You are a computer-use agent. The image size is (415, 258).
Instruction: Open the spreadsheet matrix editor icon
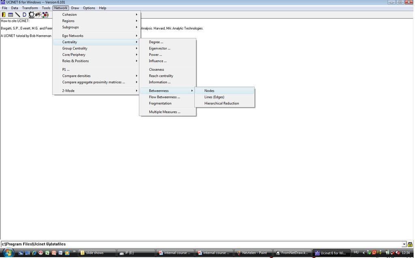coord(11,15)
